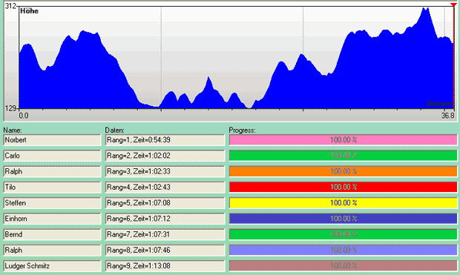Click the red position marker triangle
The height and width of the screenshot is (275, 460).
click(x=453, y=4)
